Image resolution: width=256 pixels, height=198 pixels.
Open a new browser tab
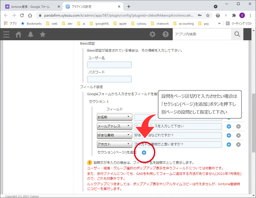pos(129,7)
